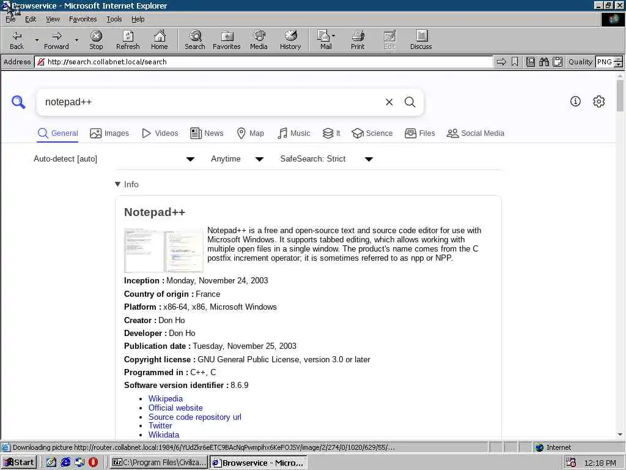
Task: Open the Back history dropdown arrow
Action: [37, 40]
